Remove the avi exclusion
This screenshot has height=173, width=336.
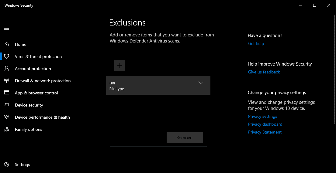point(185,138)
